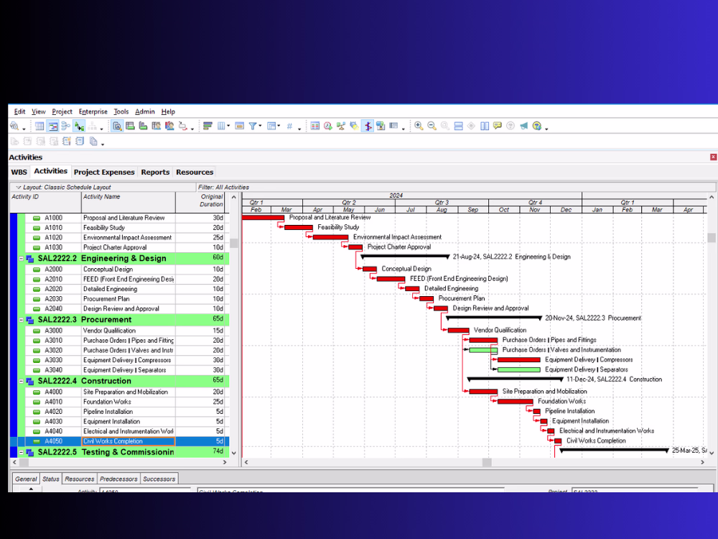Open the Edit menu
Screen dimensions: 718x539
[19, 111]
